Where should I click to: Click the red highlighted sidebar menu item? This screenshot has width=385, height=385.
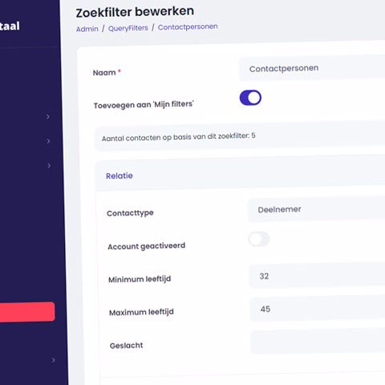click(27, 312)
